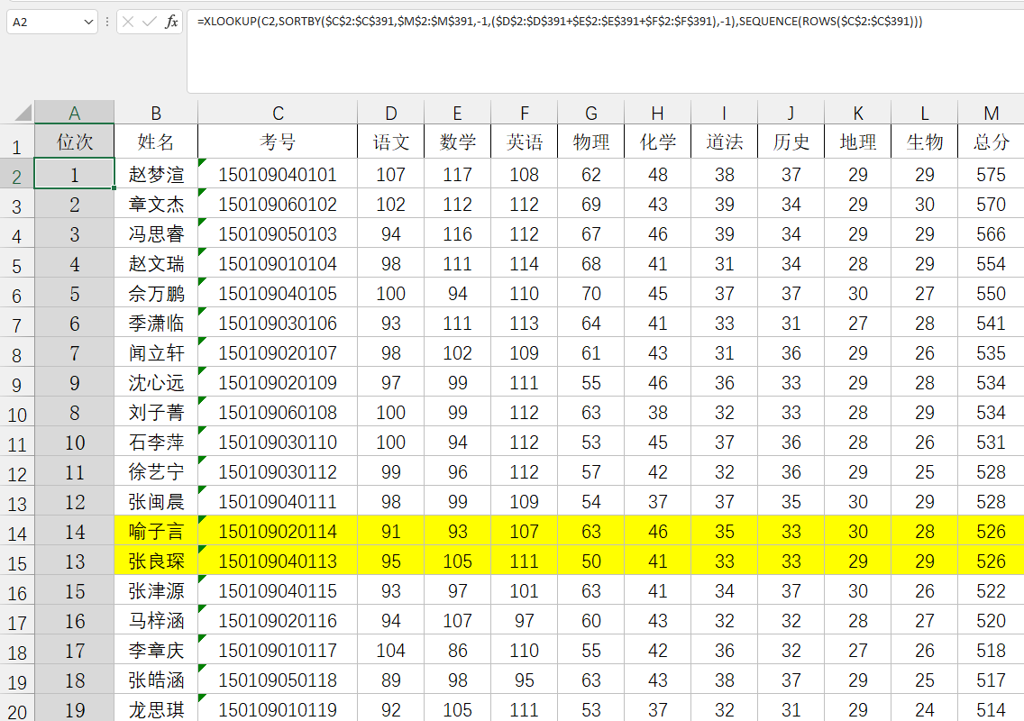Viewport: 1024px width, 721px height.
Task: Click the 历史 header cell
Action: 791,141
